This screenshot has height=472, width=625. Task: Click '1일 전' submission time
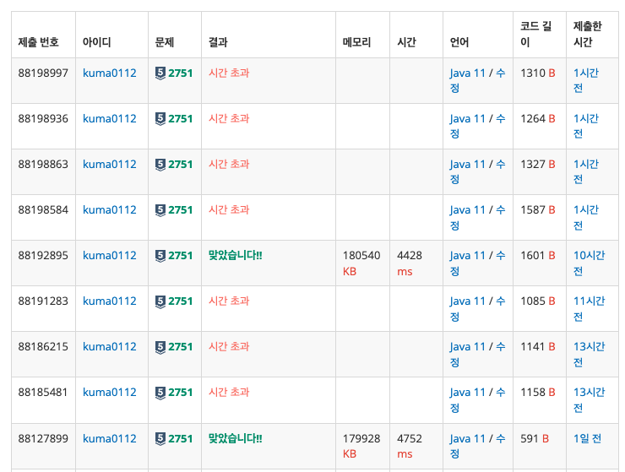pos(587,438)
